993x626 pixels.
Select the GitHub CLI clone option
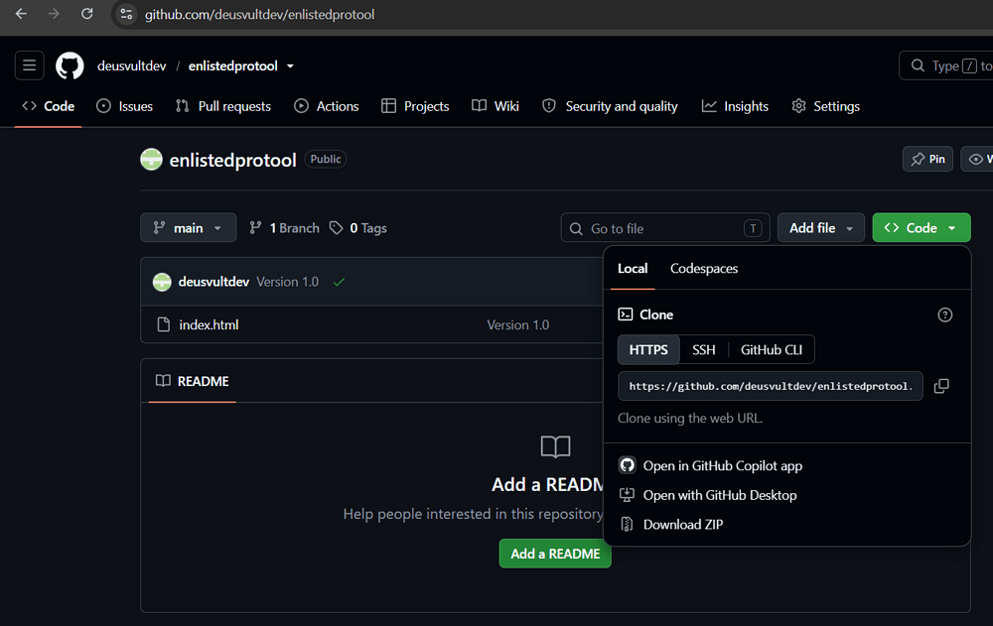pyautogui.click(x=772, y=350)
